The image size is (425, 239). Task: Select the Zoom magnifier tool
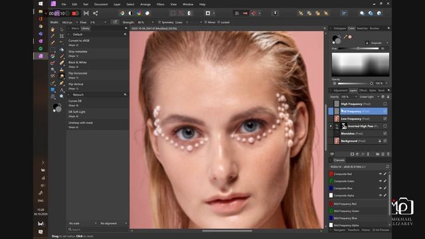pos(62,96)
